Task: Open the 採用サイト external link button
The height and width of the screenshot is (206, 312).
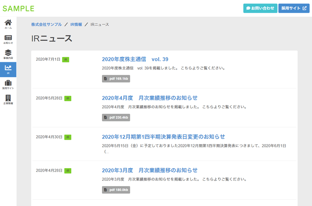Action: (294, 8)
